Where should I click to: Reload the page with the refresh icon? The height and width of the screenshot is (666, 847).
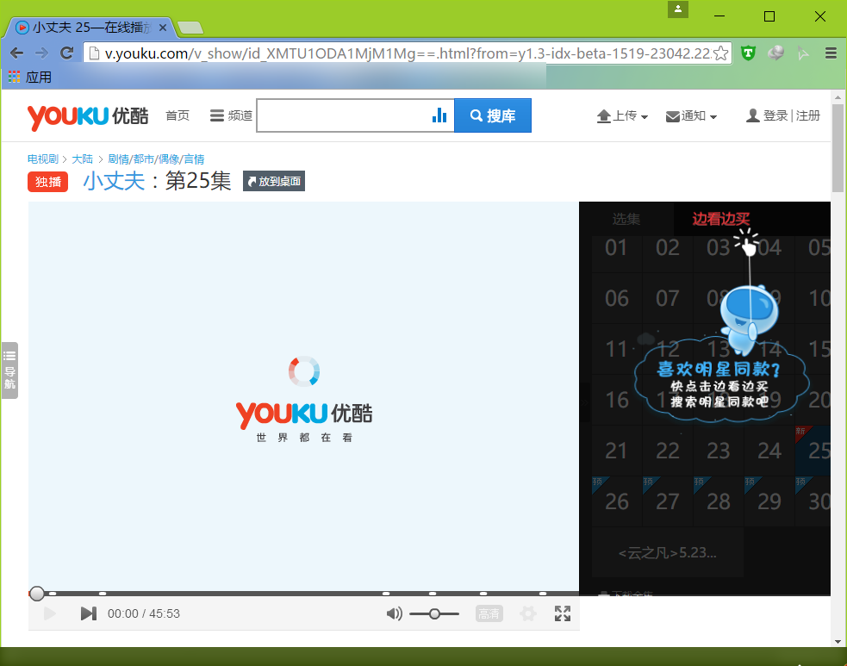[66, 53]
